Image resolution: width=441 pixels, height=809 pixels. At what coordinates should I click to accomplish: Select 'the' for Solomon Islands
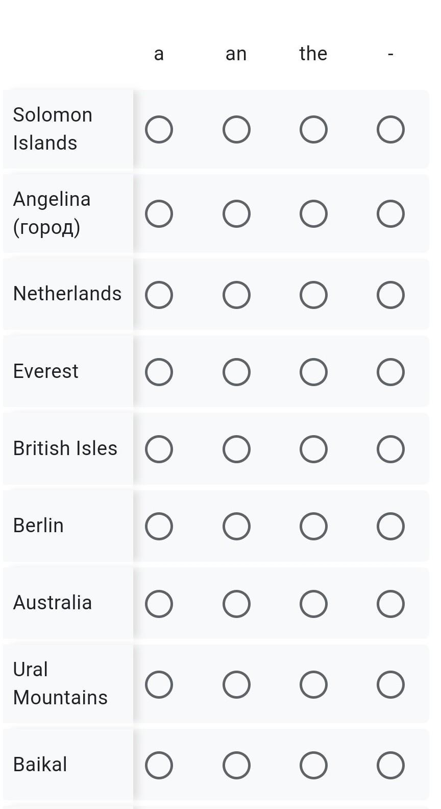point(313,130)
